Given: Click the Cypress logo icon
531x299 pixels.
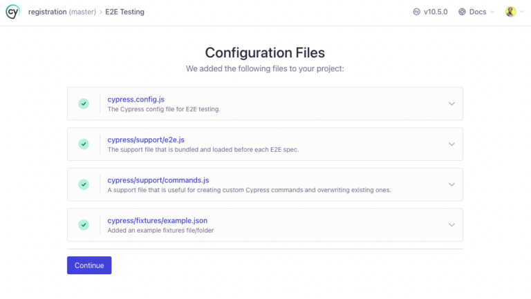Looking at the screenshot, I should pyautogui.click(x=13, y=12).
